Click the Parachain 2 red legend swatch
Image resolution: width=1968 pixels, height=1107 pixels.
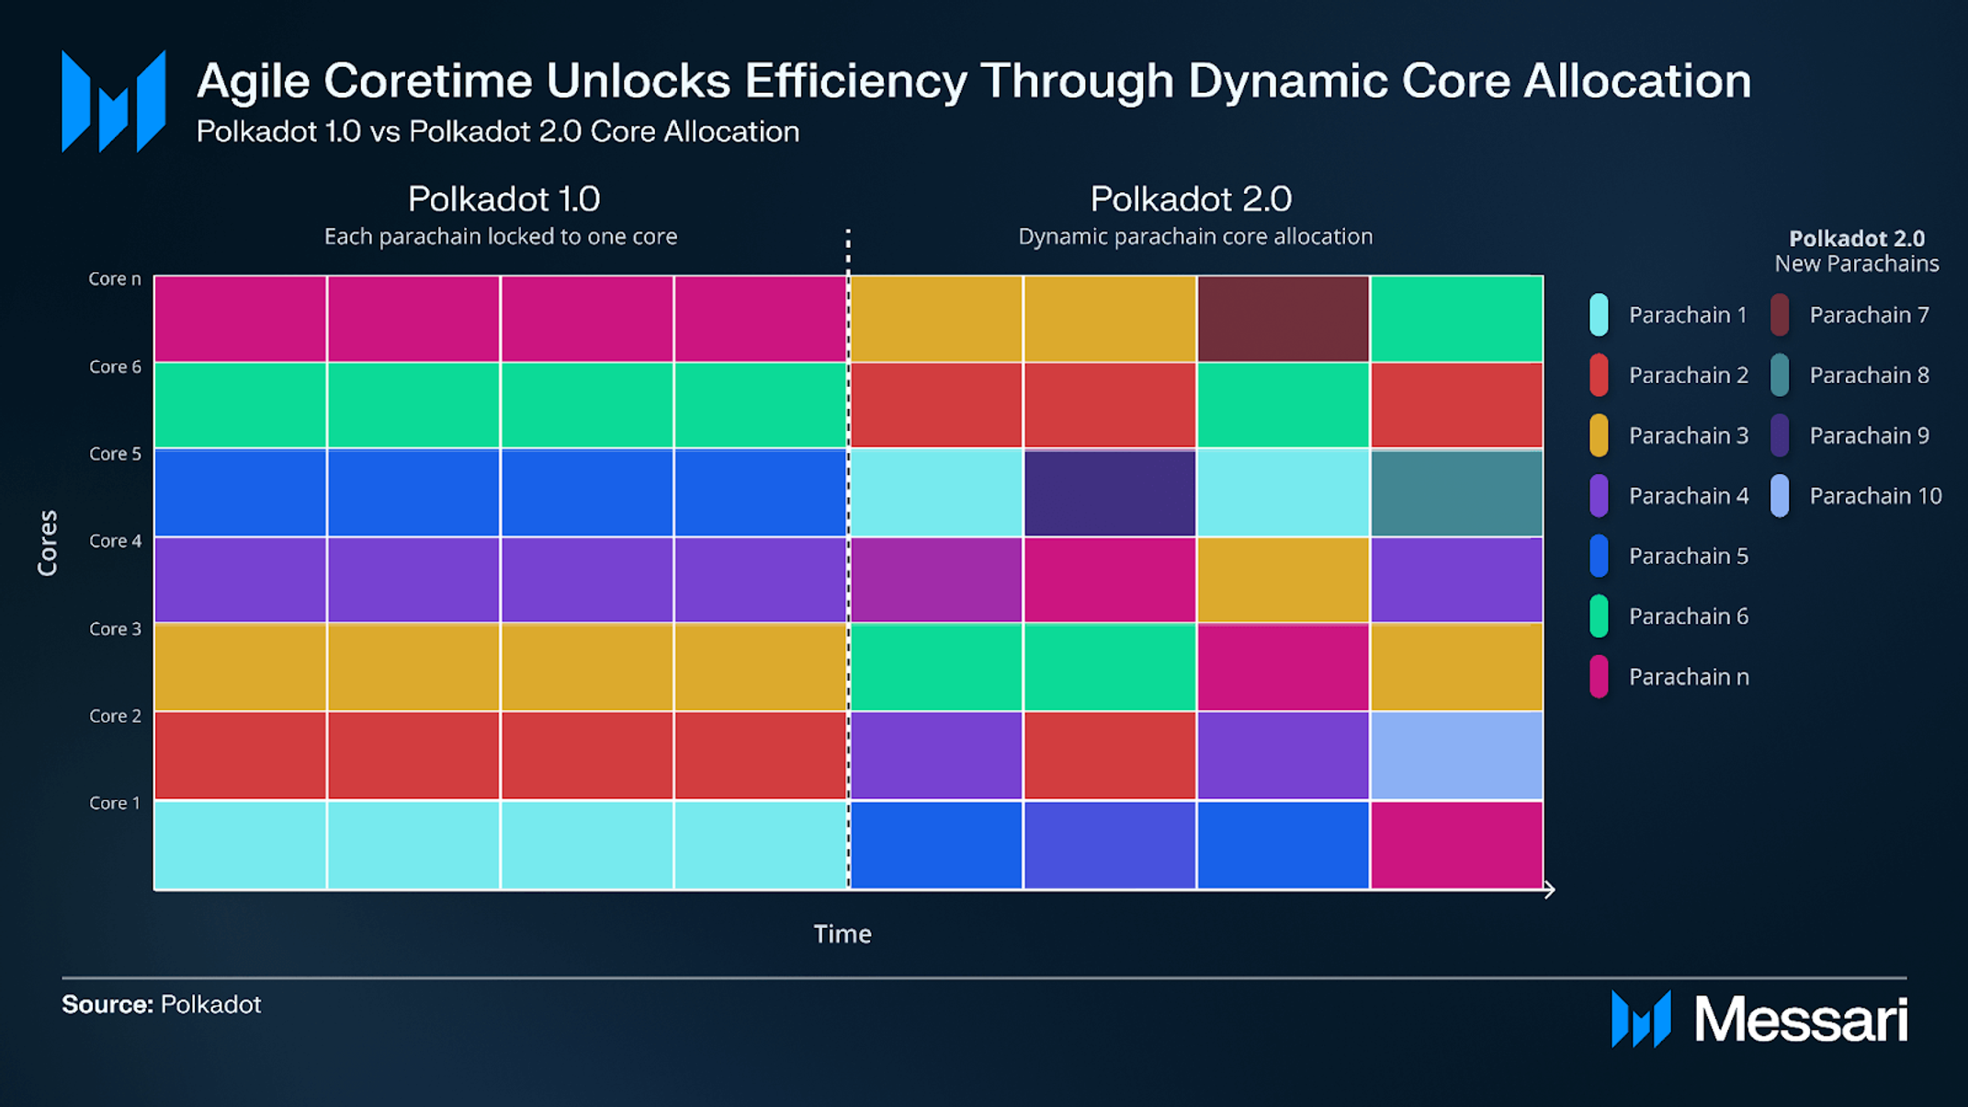tap(1599, 375)
